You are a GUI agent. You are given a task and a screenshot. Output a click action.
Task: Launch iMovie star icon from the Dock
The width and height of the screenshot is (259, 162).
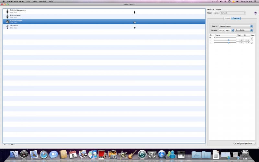[122, 155]
